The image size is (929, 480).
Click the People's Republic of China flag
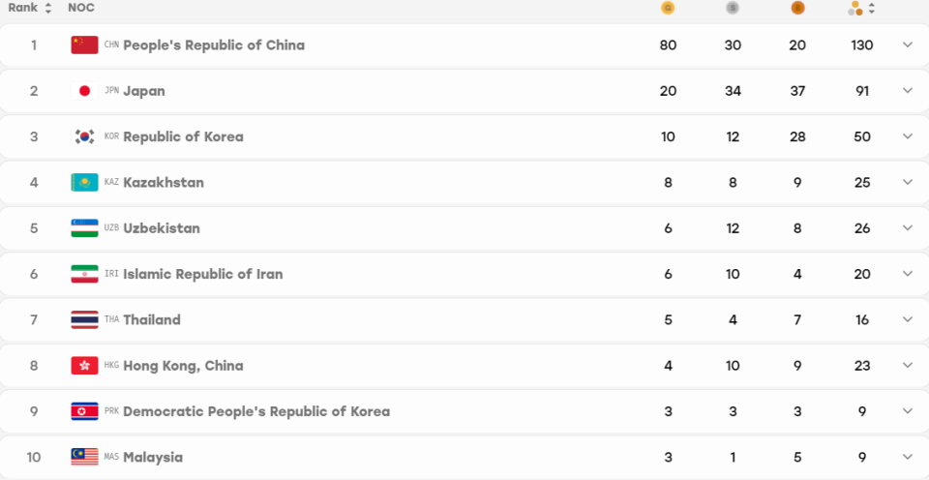[x=84, y=45]
